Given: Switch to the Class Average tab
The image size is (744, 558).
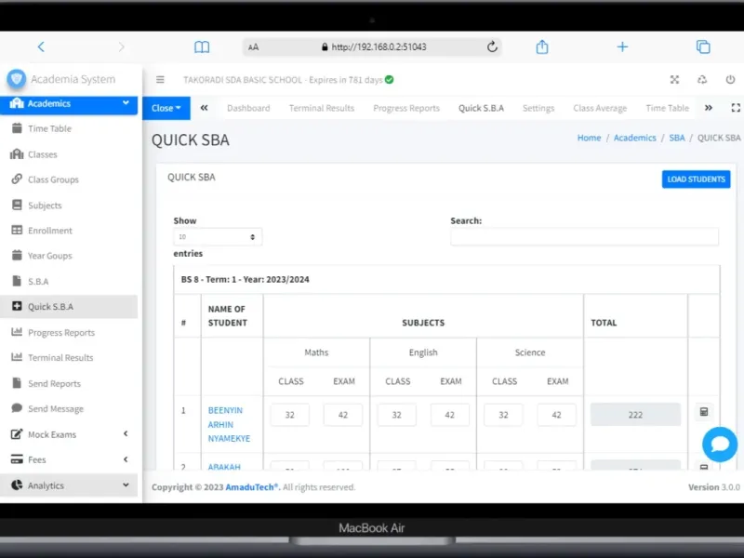Looking at the screenshot, I should 600,108.
